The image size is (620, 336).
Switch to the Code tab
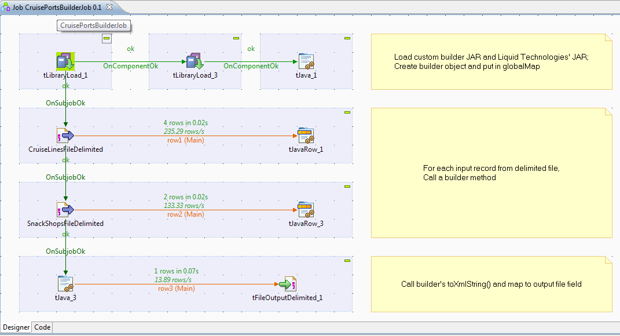pos(42,327)
